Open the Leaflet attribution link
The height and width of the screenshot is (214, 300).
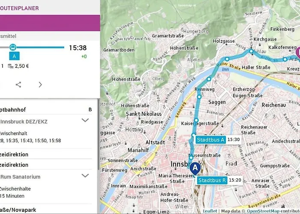click(x=210, y=211)
